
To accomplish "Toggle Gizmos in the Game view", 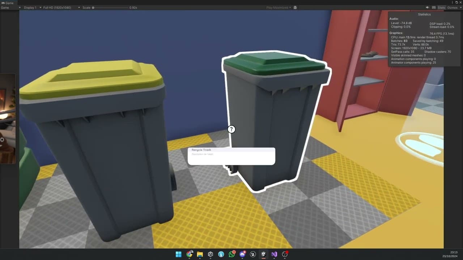I will pyautogui.click(x=452, y=8).
